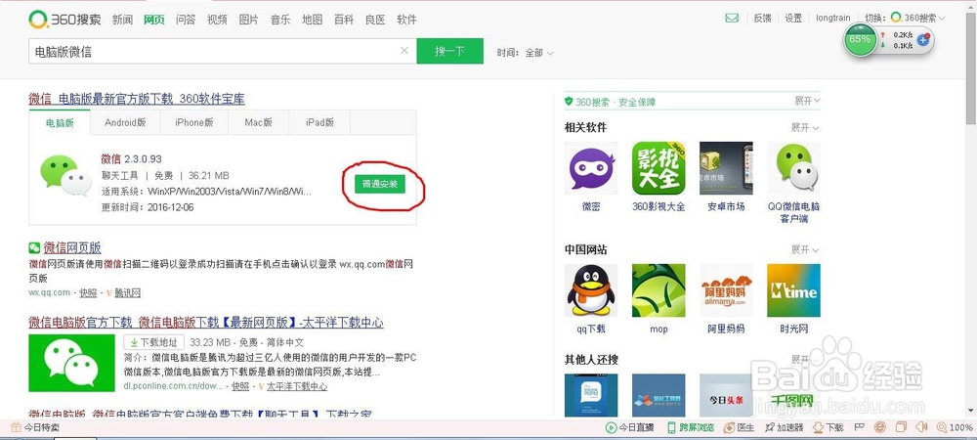Switch to the 新闻 search category
This screenshot has height=440, width=977.
pyautogui.click(x=122, y=20)
